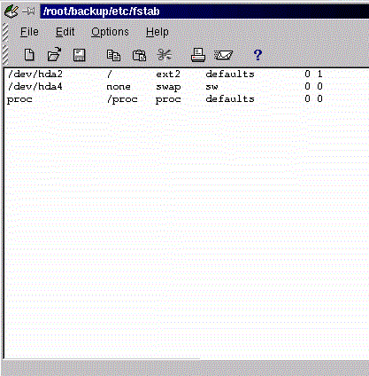Open a file using the folder icon
Viewport: 369px width, 376px height.
click(x=54, y=54)
